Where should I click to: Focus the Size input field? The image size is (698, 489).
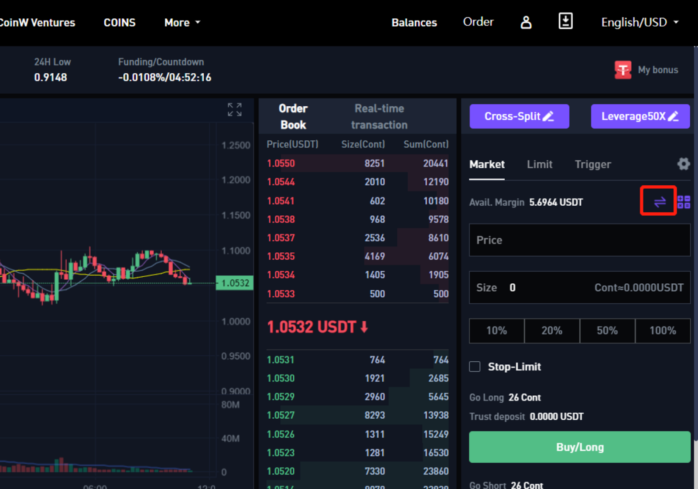click(580, 288)
